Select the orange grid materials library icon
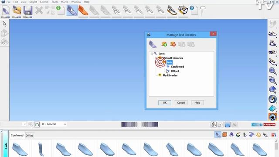 (x=225, y=135)
